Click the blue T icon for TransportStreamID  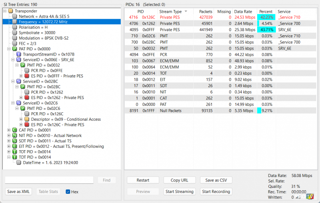[x=19, y=54]
